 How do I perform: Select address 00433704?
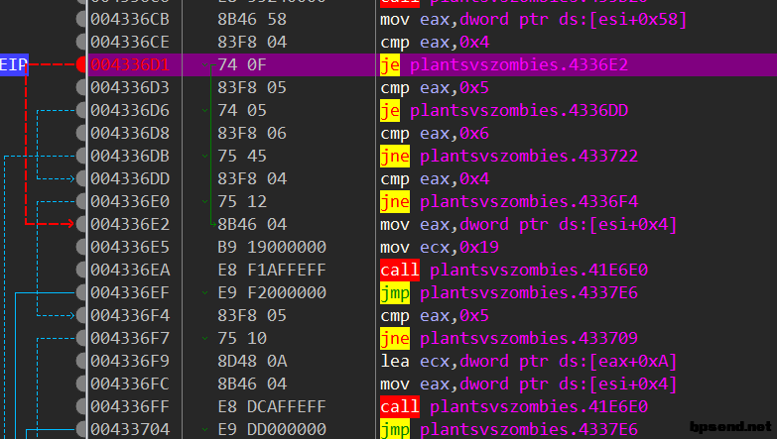130,429
